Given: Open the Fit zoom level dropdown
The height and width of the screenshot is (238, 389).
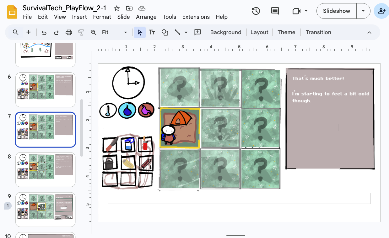Looking at the screenshot, I should tap(115, 32).
